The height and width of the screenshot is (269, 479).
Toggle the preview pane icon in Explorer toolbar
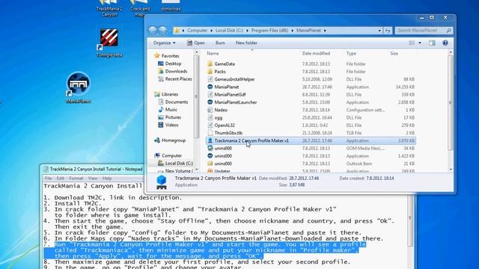point(432,43)
